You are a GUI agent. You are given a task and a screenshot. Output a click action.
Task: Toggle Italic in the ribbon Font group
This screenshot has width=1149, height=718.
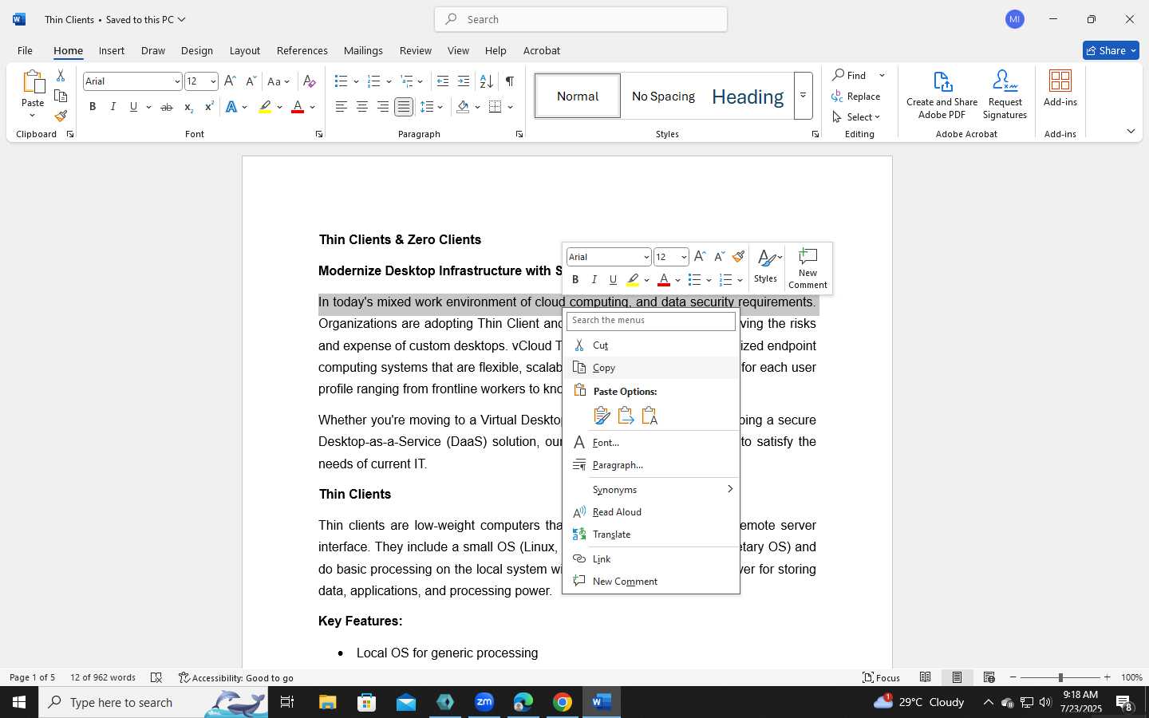pyautogui.click(x=113, y=107)
